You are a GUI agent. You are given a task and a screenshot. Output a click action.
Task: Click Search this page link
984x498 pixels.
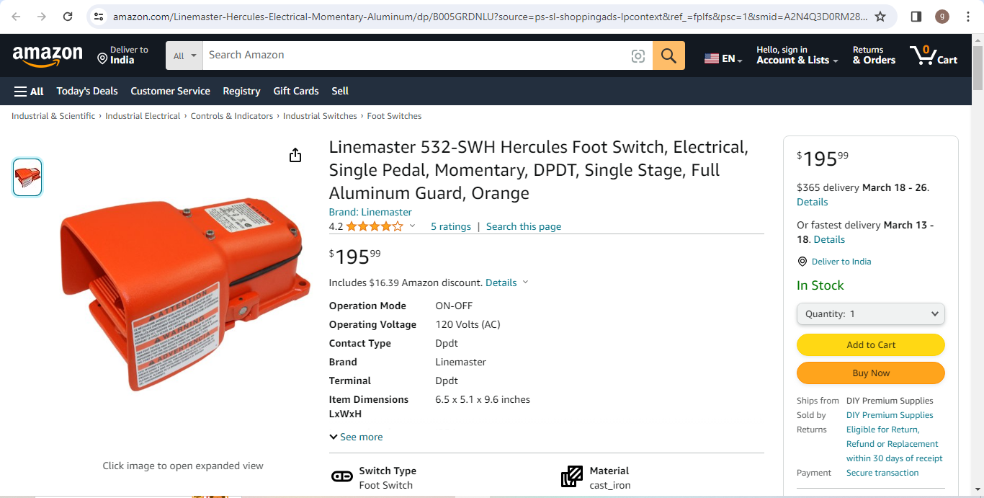coord(524,226)
